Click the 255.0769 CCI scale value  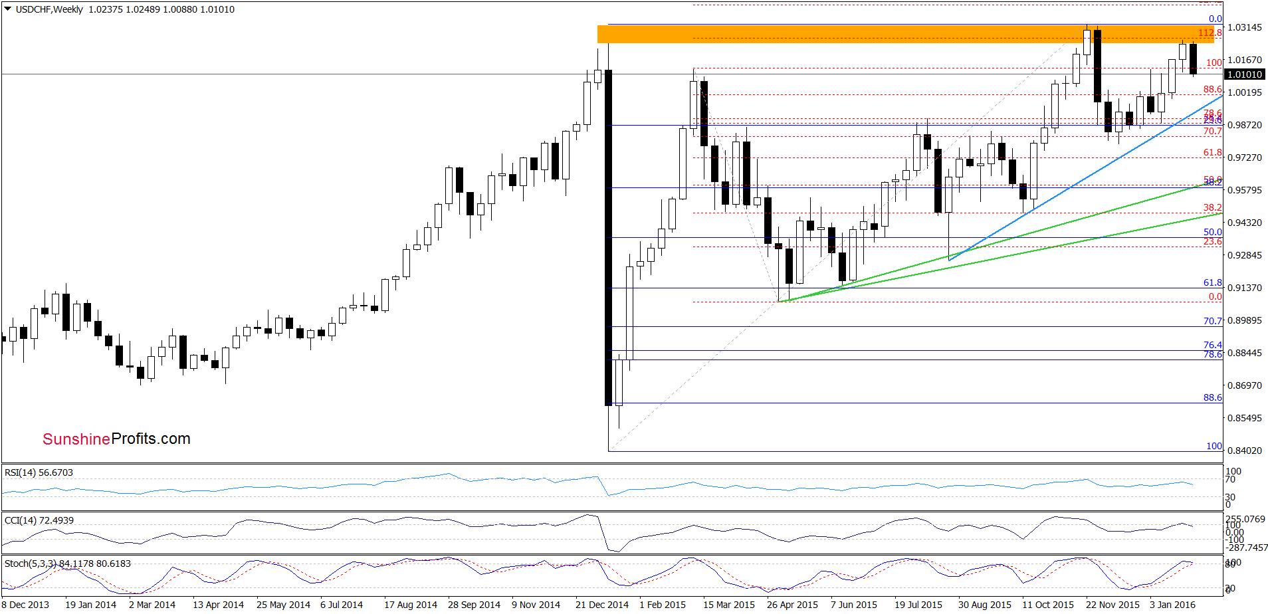pos(1246,519)
